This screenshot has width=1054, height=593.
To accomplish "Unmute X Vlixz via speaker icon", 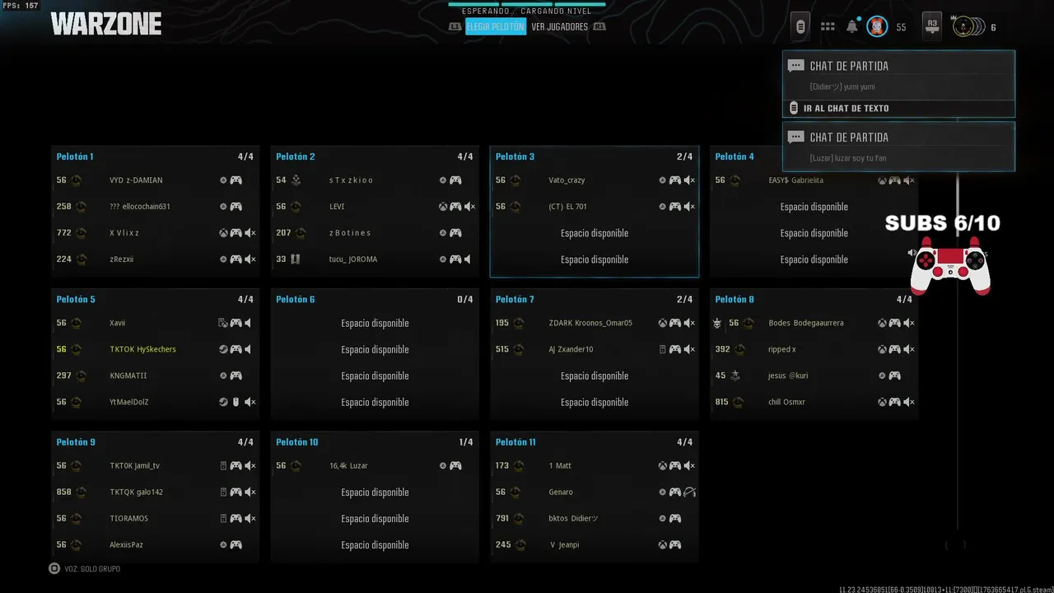I will [250, 233].
